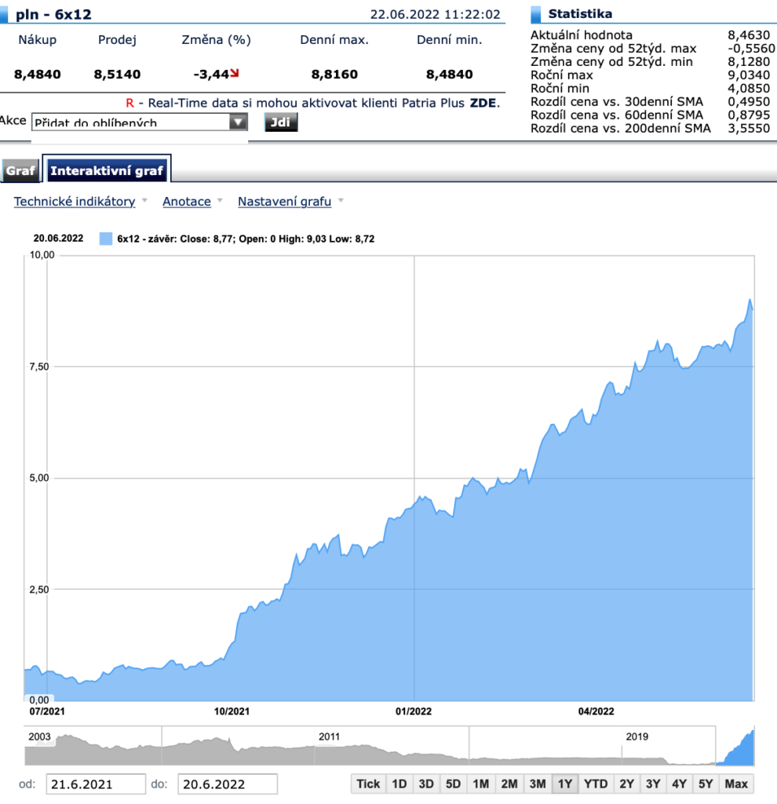Click the 2003 marker in the overview timeline

(x=39, y=736)
